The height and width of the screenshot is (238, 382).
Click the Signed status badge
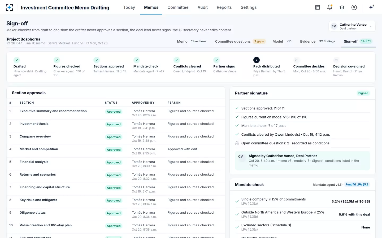(x=363, y=93)
